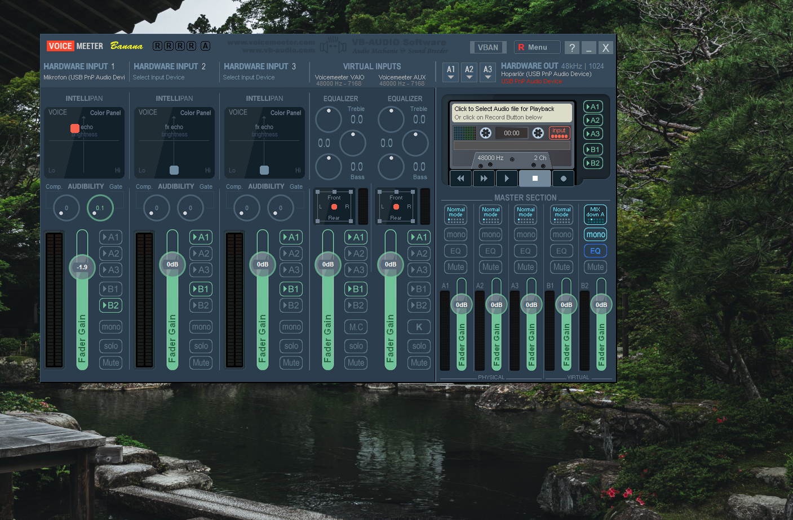Click the cassette 'input' button
This screenshot has height=520, width=793.
pos(559,133)
